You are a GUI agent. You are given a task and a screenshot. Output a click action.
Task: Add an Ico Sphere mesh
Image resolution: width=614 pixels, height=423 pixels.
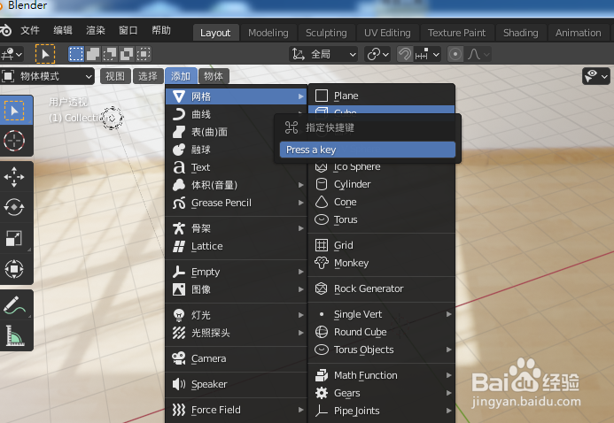click(382, 167)
